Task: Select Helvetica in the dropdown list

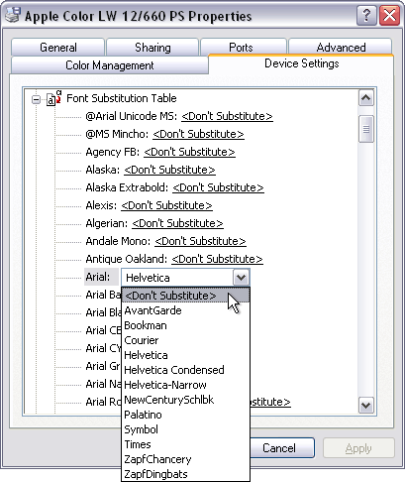Action: (x=186, y=355)
